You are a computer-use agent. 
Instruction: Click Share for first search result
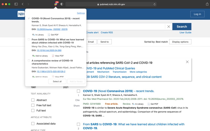point(76,106)
